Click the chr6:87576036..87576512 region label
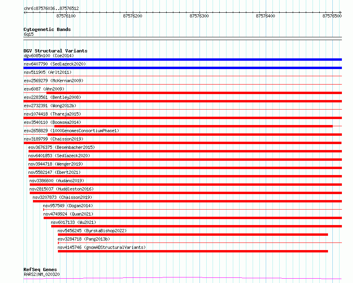The height and width of the screenshot is (283, 353). click(51, 9)
